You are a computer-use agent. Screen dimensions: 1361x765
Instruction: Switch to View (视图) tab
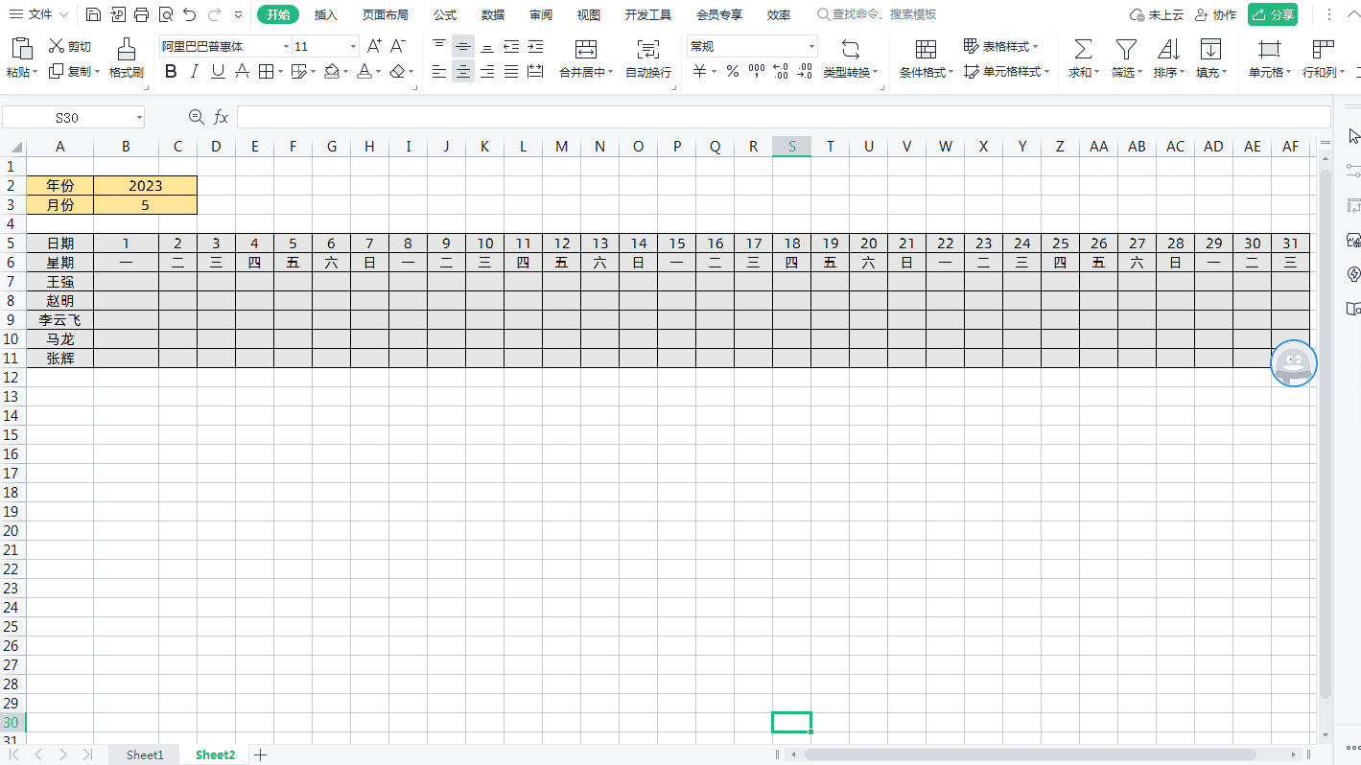pyautogui.click(x=589, y=14)
